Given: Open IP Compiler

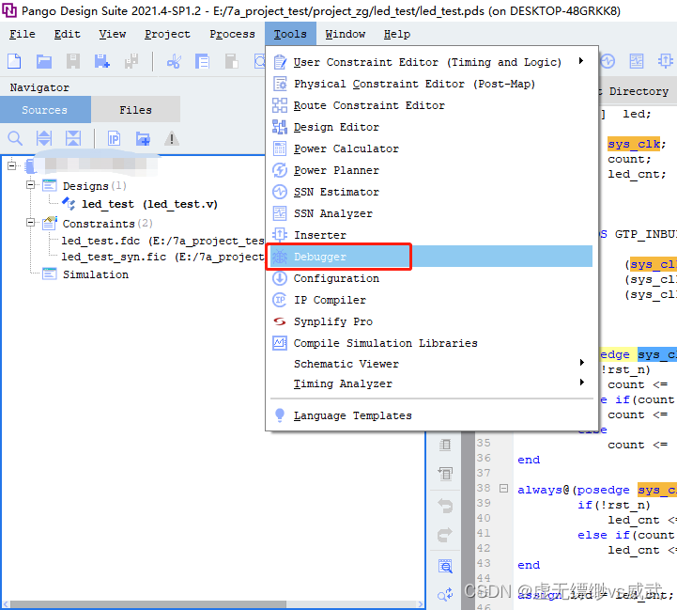Looking at the screenshot, I should (x=431, y=300).
